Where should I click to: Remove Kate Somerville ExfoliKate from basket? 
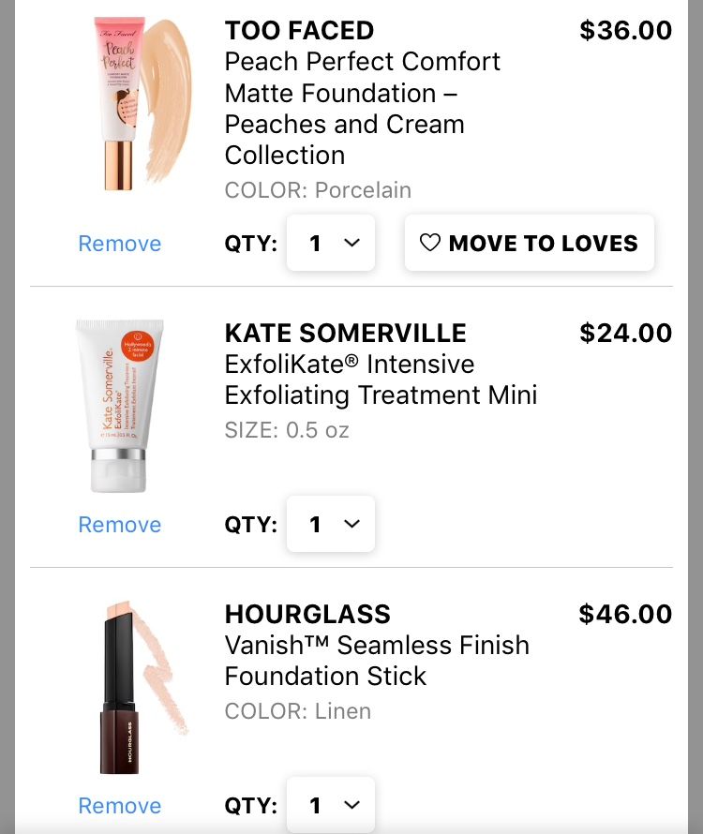(120, 525)
